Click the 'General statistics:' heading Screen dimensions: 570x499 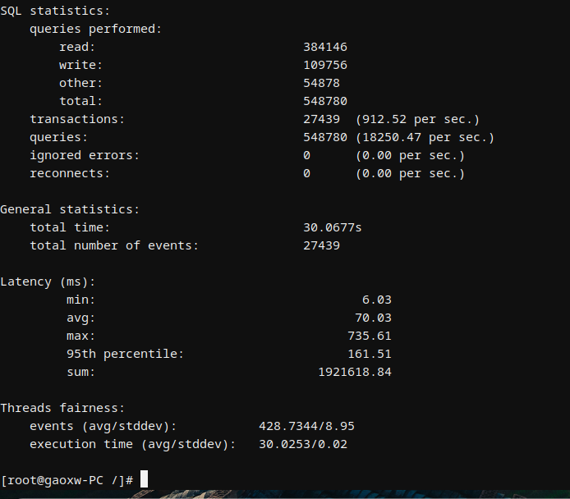click(x=70, y=209)
